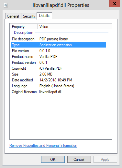The height and width of the screenshot is (168, 122).
Task: Select the Language row
Action: pyautogui.click(x=59, y=86)
